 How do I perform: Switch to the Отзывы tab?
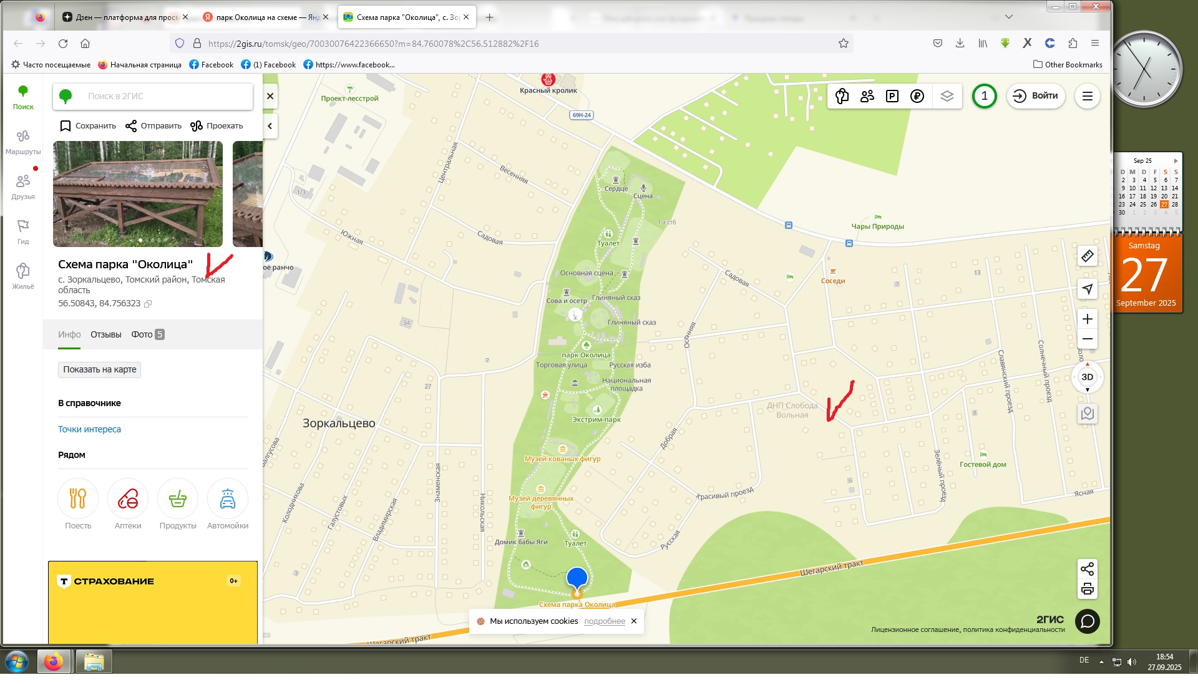pyautogui.click(x=105, y=334)
